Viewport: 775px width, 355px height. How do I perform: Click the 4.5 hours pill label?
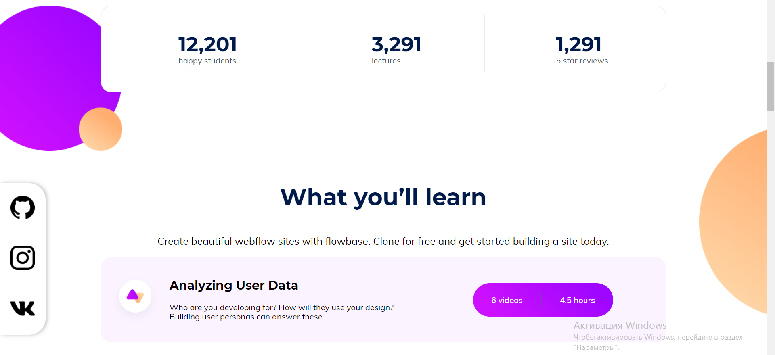[577, 300]
